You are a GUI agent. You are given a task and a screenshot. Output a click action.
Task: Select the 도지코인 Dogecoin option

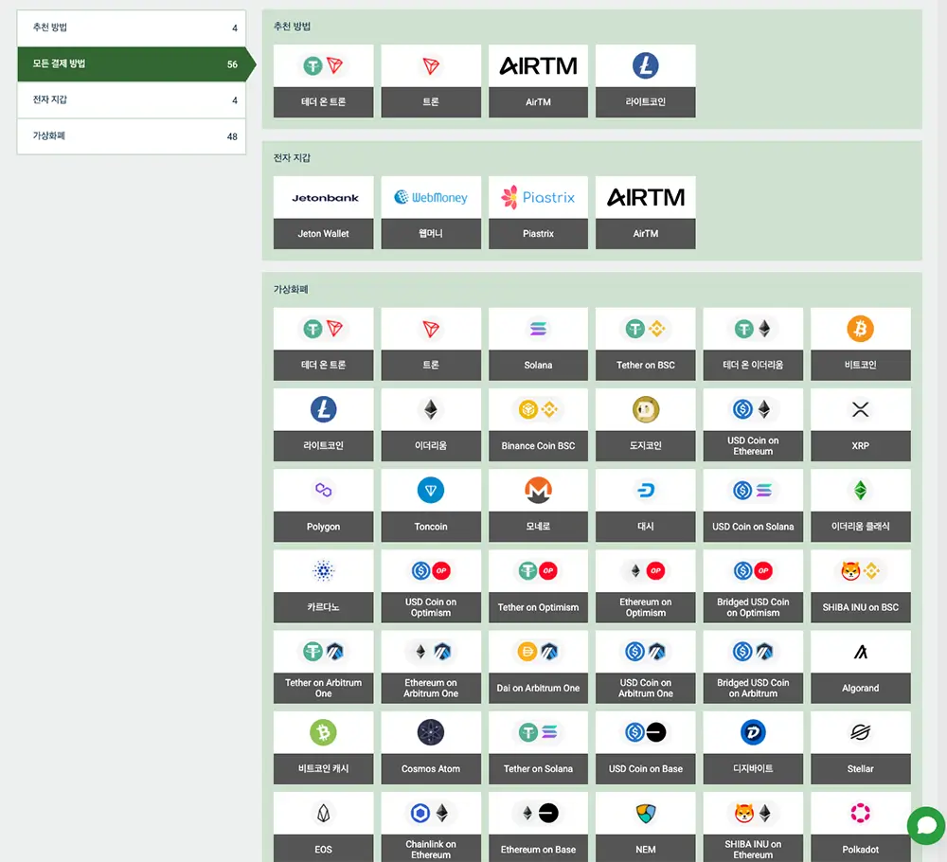646,425
